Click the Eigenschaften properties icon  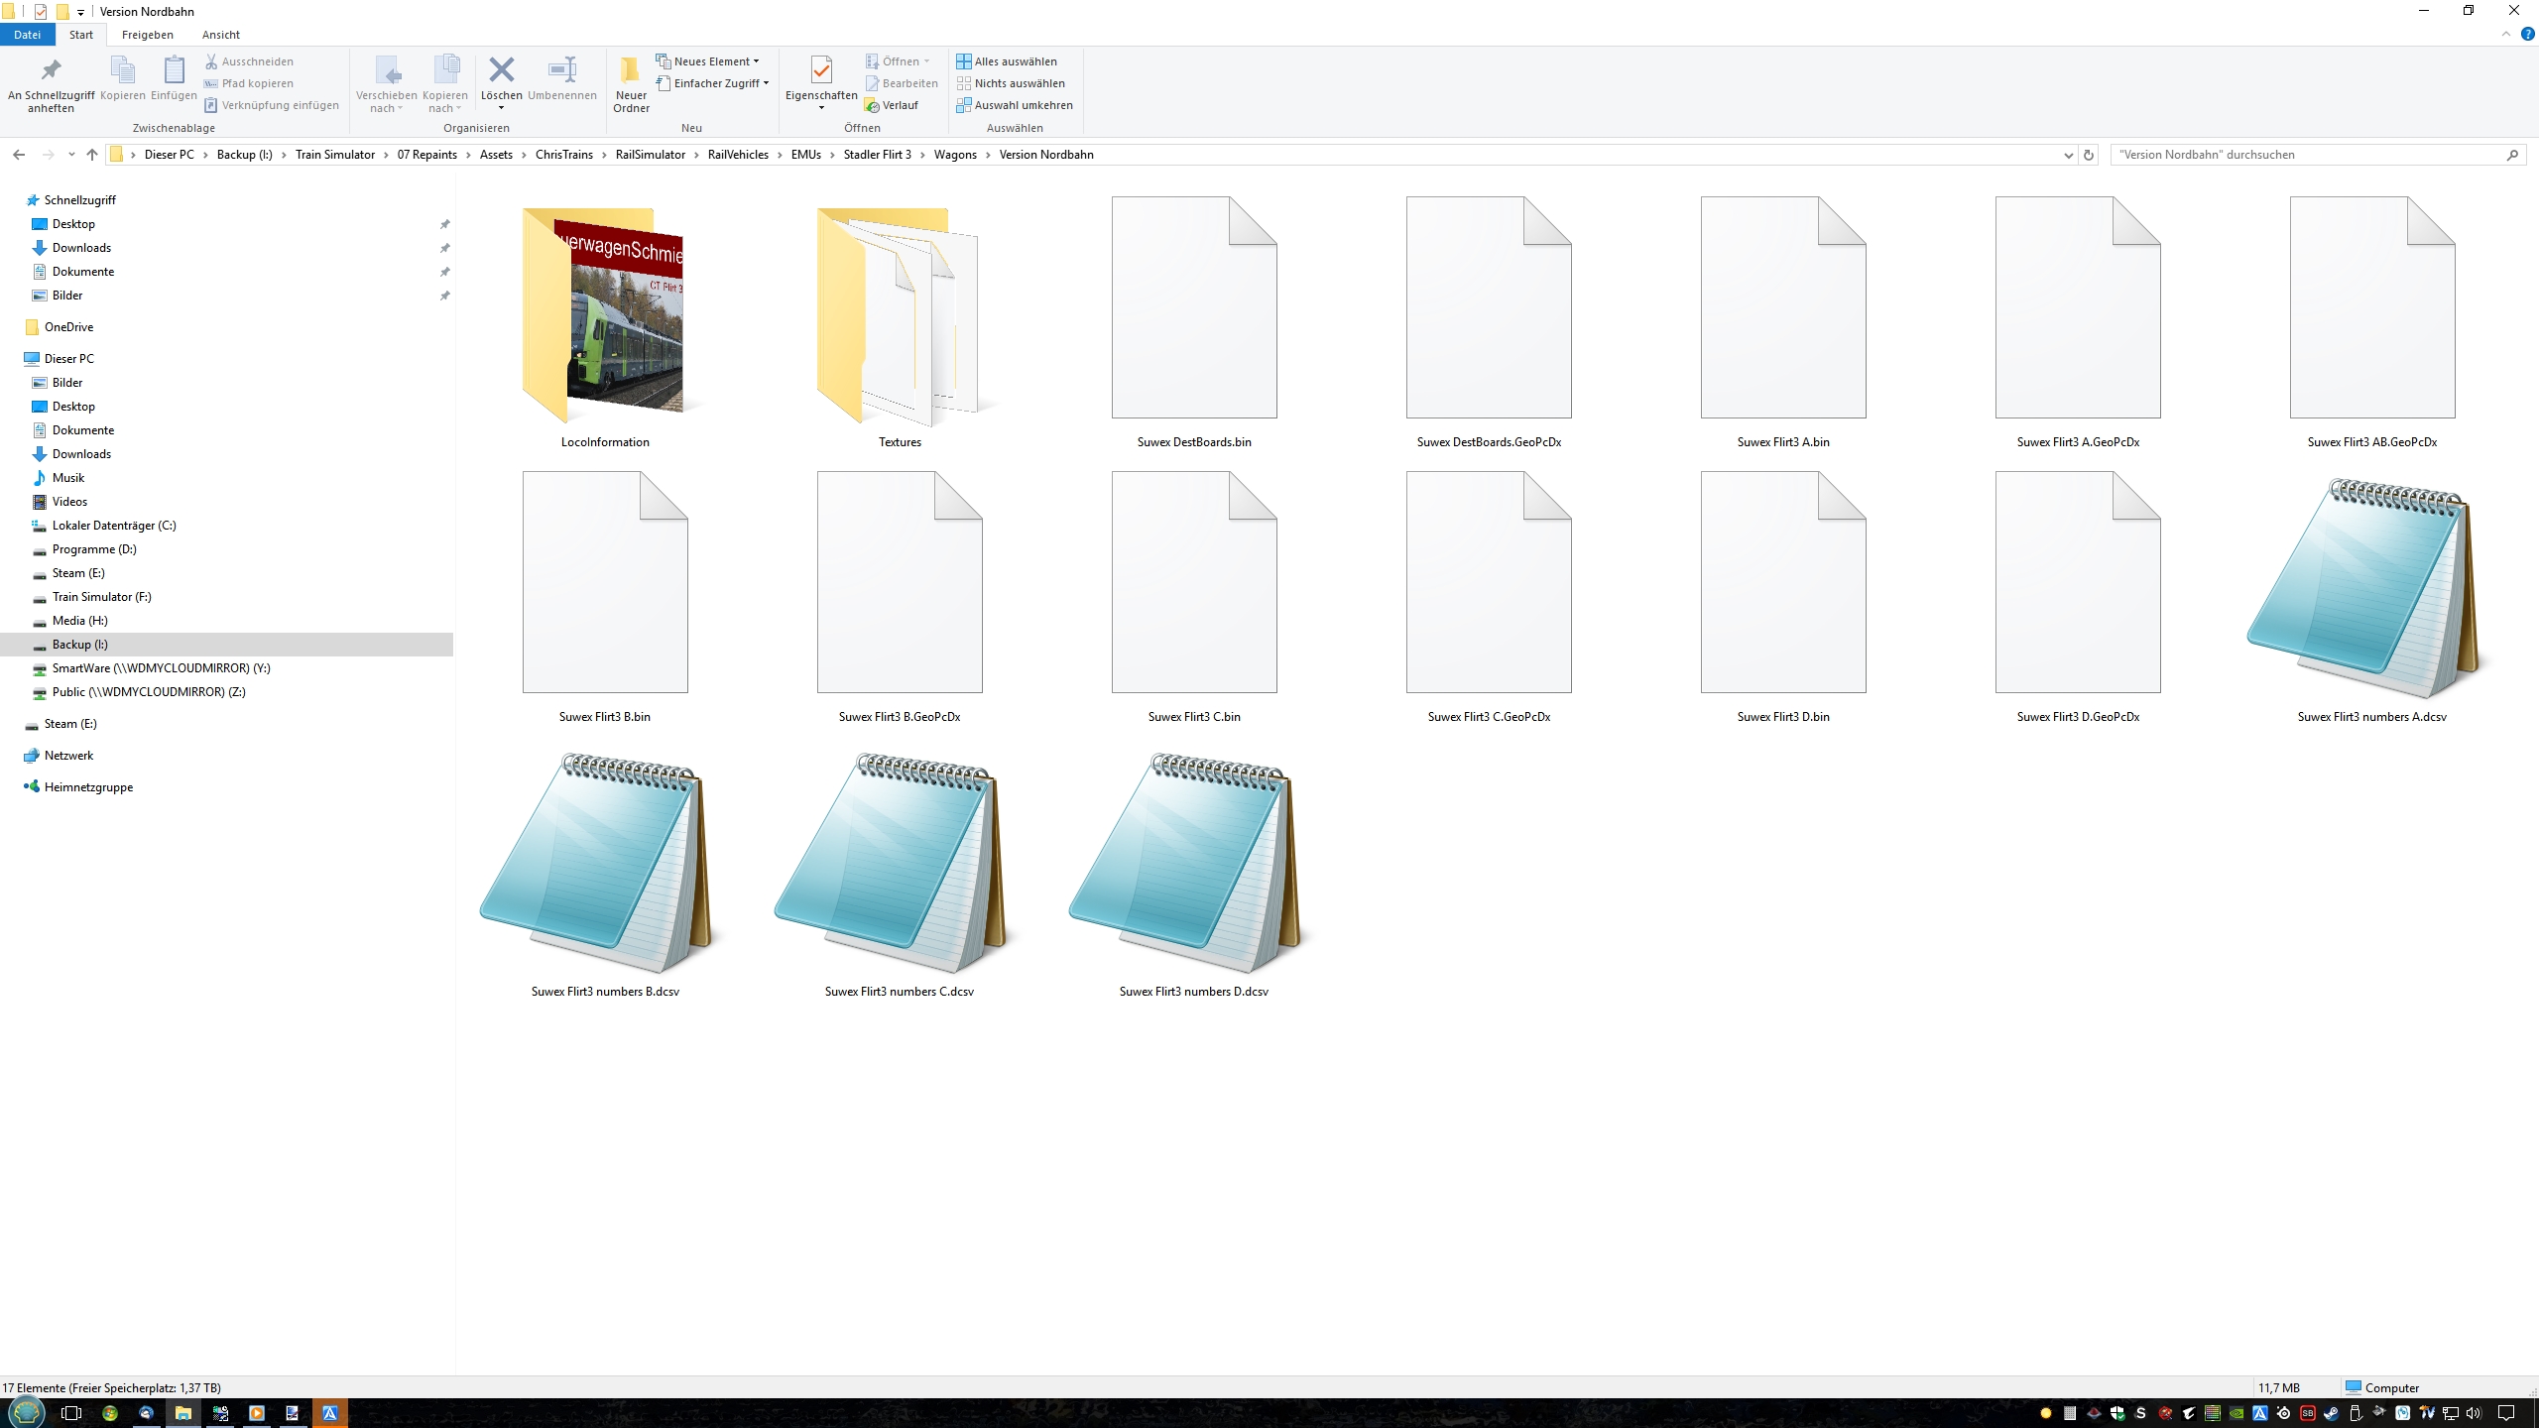pyautogui.click(x=820, y=71)
